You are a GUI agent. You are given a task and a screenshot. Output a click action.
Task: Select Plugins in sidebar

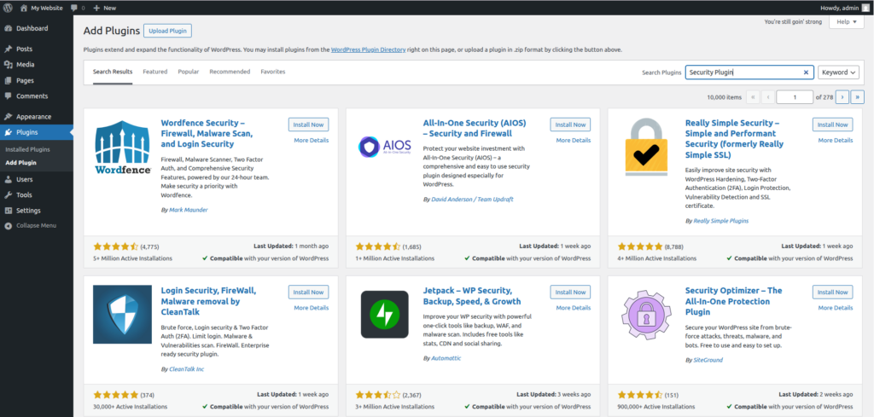36,132
